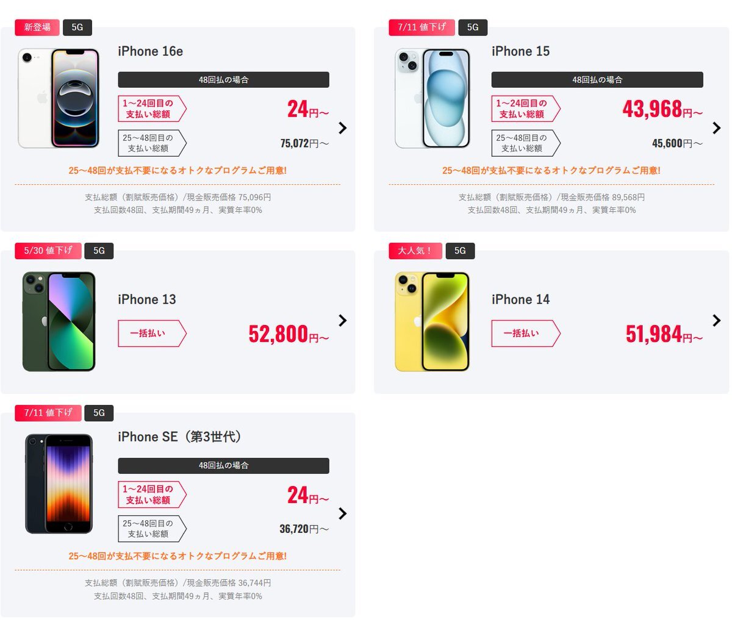
Task: Open the iPhone 15 chevron arrow
Action: pyautogui.click(x=716, y=127)
